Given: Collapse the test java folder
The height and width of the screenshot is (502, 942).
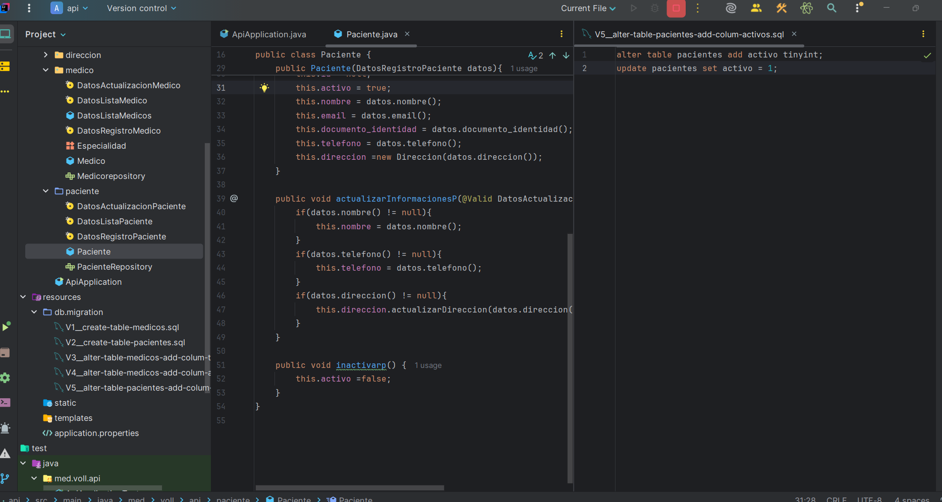Looking at the screenshot, I should tap(23, 463).
